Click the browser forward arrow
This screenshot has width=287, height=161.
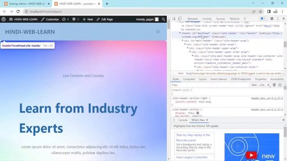(11, 12)
